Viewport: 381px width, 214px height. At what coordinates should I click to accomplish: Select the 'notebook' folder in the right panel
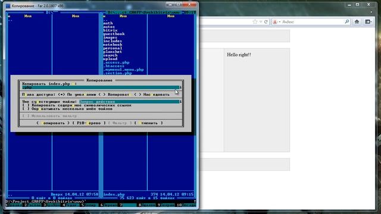113,45
